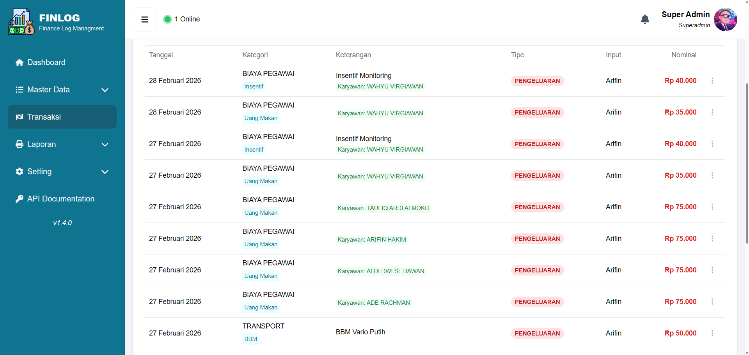Click the green online status indicator
Screen dimensions: 749x355
pyautogui.click(x=167, y=19)
